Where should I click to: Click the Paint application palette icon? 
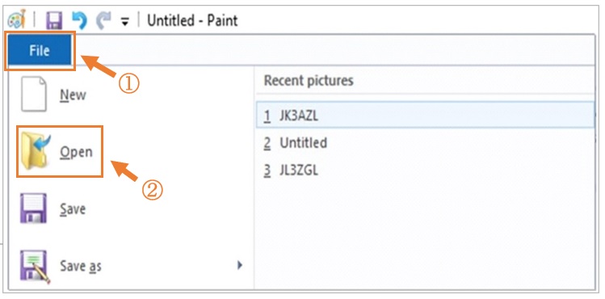tap(16, 19)
